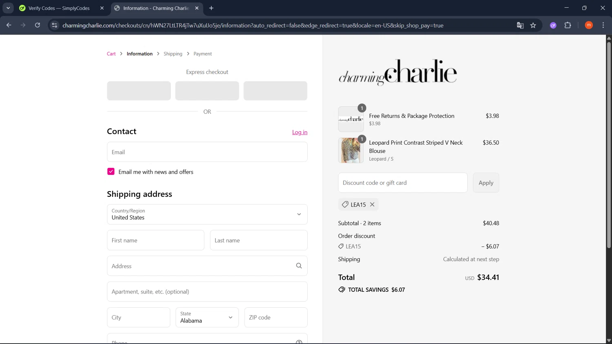Click the Package Protection product thumbnail
Image resolution: width=612 pixels, height=344 pixels.
[x=351, y=119]
